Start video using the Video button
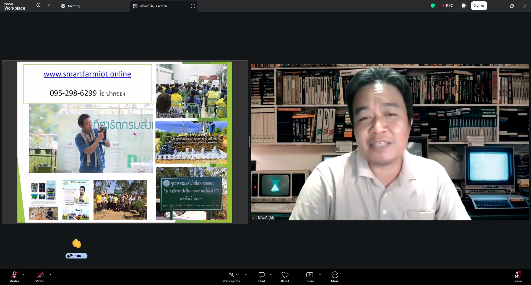The width and height of the screenshot is (531, 285). coord(40,277)
